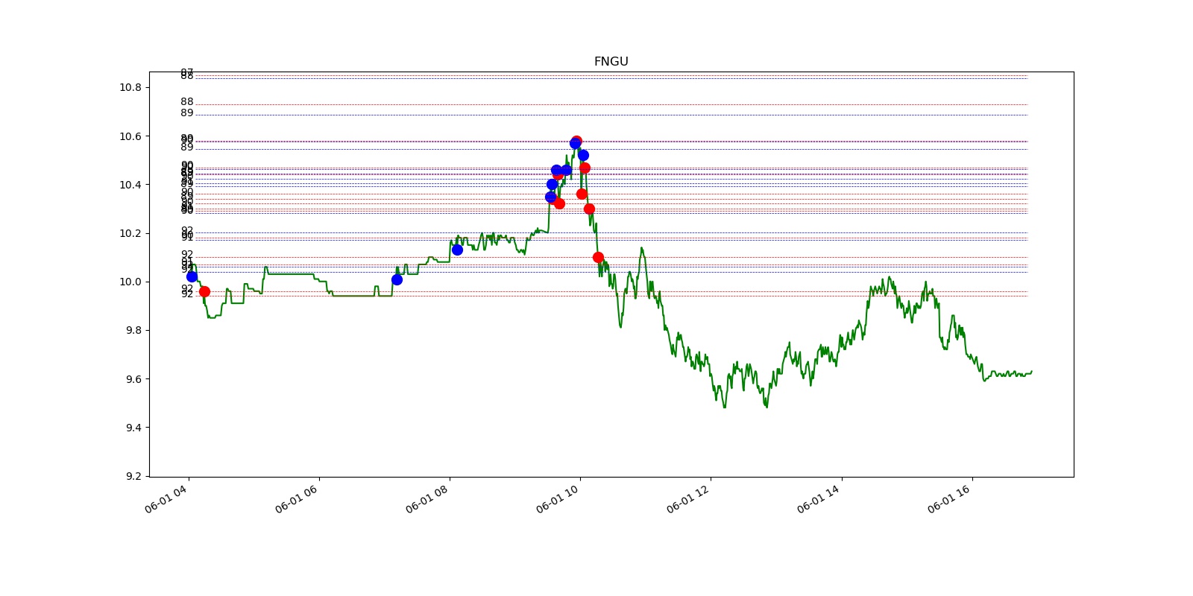The width and height of the screenshot is (1193, 596).
Task: Click the first red marker near 9.96
Action: click(204, 291)
